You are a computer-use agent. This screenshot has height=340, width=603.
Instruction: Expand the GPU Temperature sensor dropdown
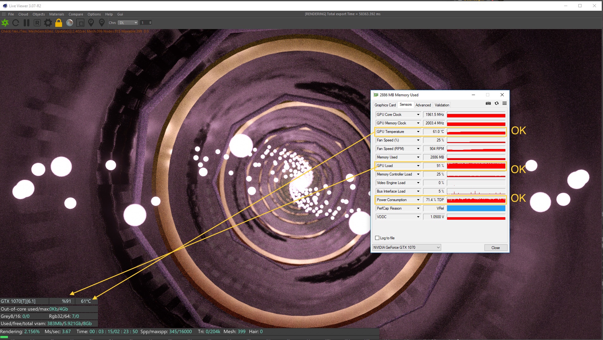[x=418, y=132]
